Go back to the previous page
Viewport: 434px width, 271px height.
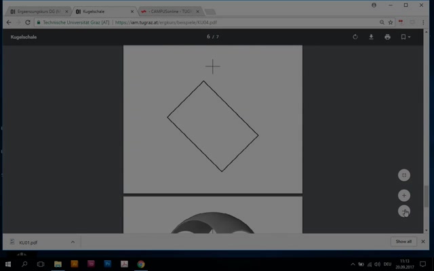pyautogui.click(x=9, y=22)
